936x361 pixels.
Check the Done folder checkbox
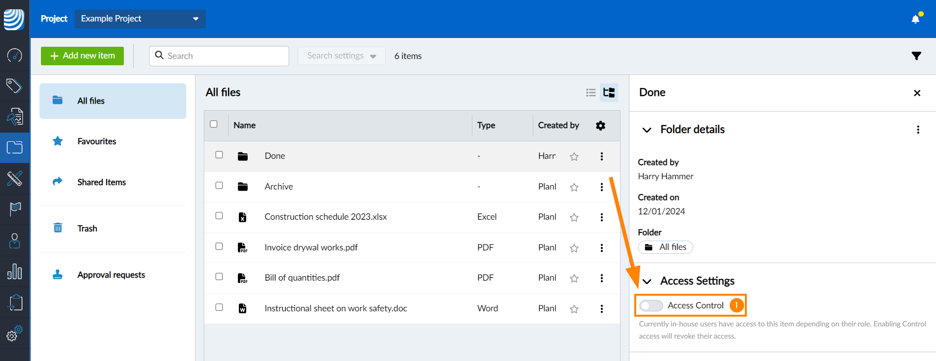tap(219, 155)
